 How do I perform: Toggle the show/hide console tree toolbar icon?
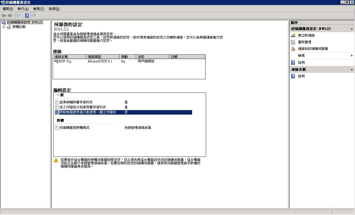(x=19, y=16)
